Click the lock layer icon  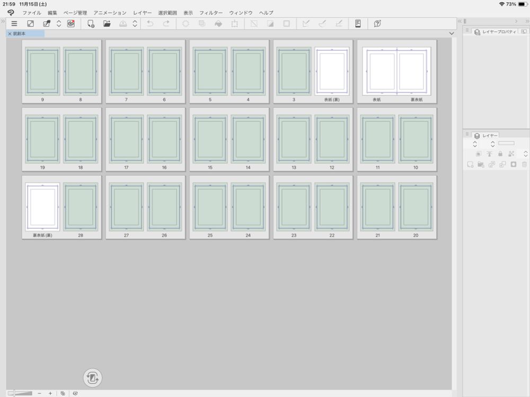(x=500, y=154)
